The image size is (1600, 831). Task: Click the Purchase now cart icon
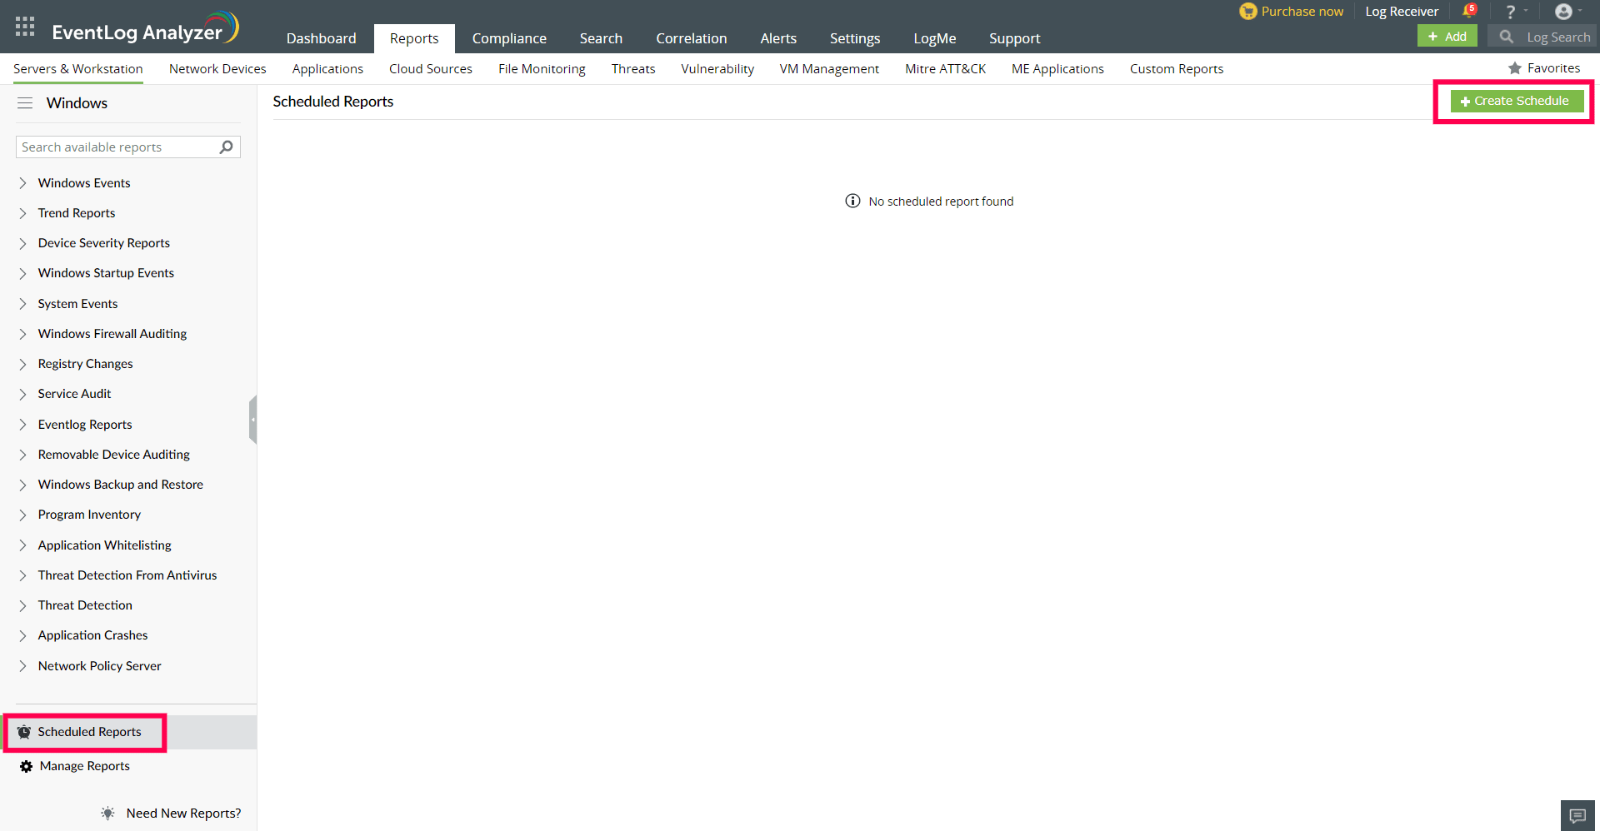coord(1247,12)
